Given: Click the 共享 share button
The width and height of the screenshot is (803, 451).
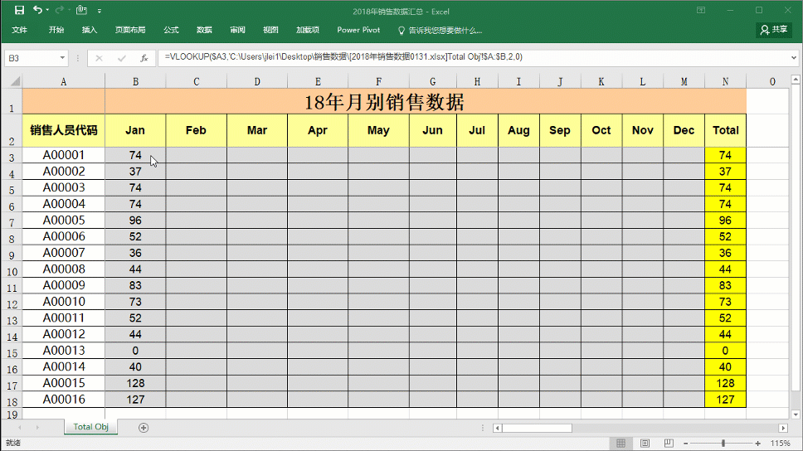Looking at the screenshot, I should point(774,30).
